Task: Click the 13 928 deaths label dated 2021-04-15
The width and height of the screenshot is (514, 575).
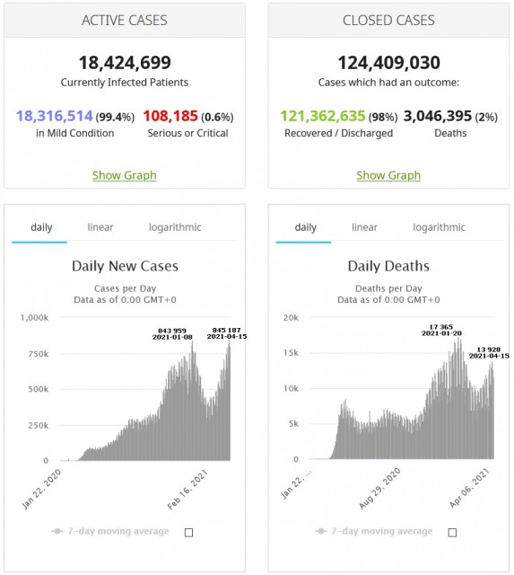Action: tap(489, 353)
